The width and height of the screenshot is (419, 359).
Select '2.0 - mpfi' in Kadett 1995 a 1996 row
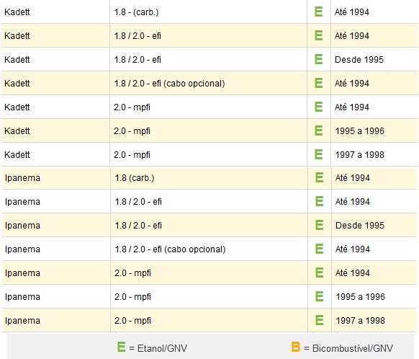tap(132, 131)
